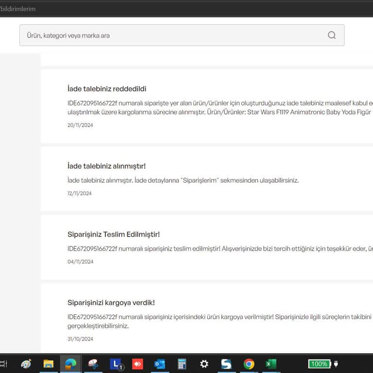373x373 pixels.
Task: Open the 'İade talebiniz reddedildi' notification title
Action: [x=107, y=89]
